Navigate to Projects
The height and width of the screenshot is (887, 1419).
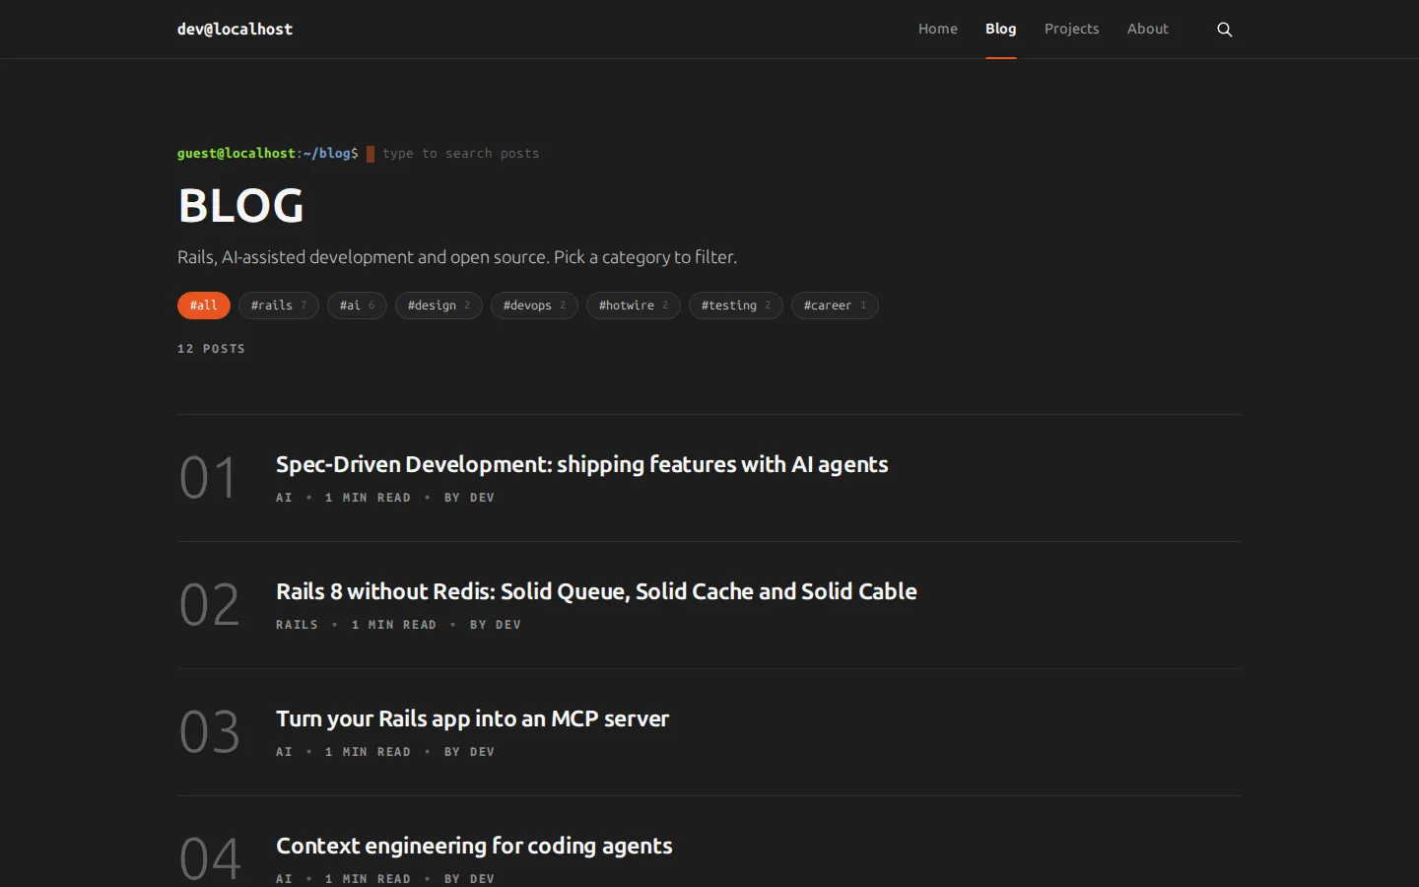point(1071,29)
